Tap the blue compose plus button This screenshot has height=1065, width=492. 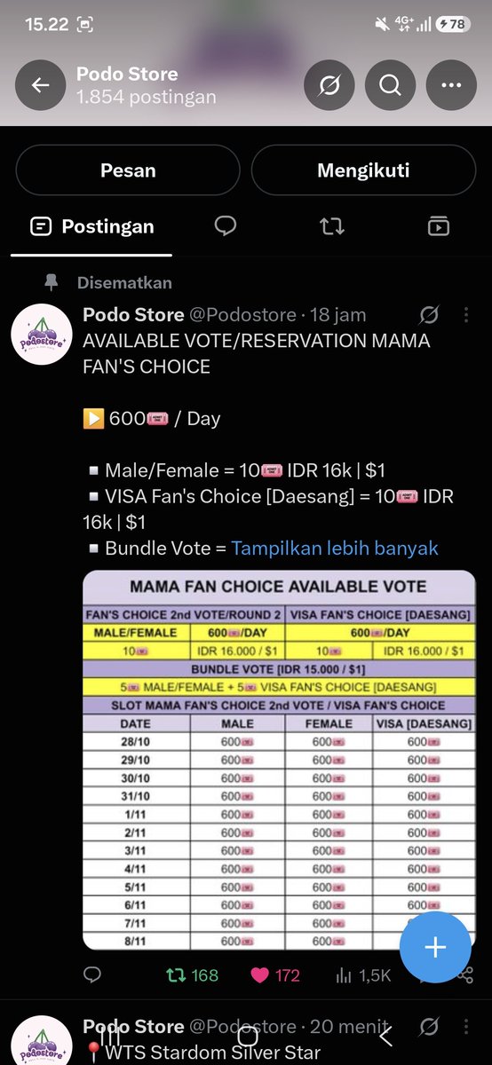click(435, 948)
